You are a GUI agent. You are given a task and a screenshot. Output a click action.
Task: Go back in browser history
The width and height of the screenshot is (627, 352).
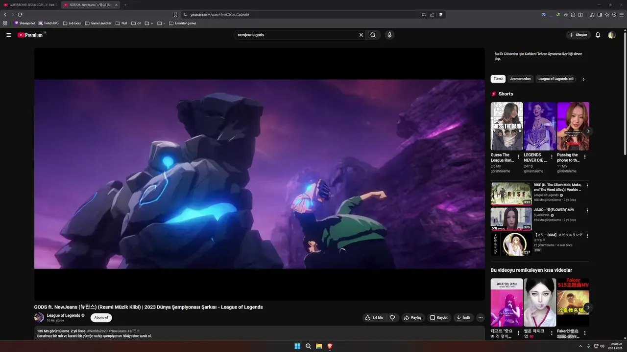click(5, 15)
